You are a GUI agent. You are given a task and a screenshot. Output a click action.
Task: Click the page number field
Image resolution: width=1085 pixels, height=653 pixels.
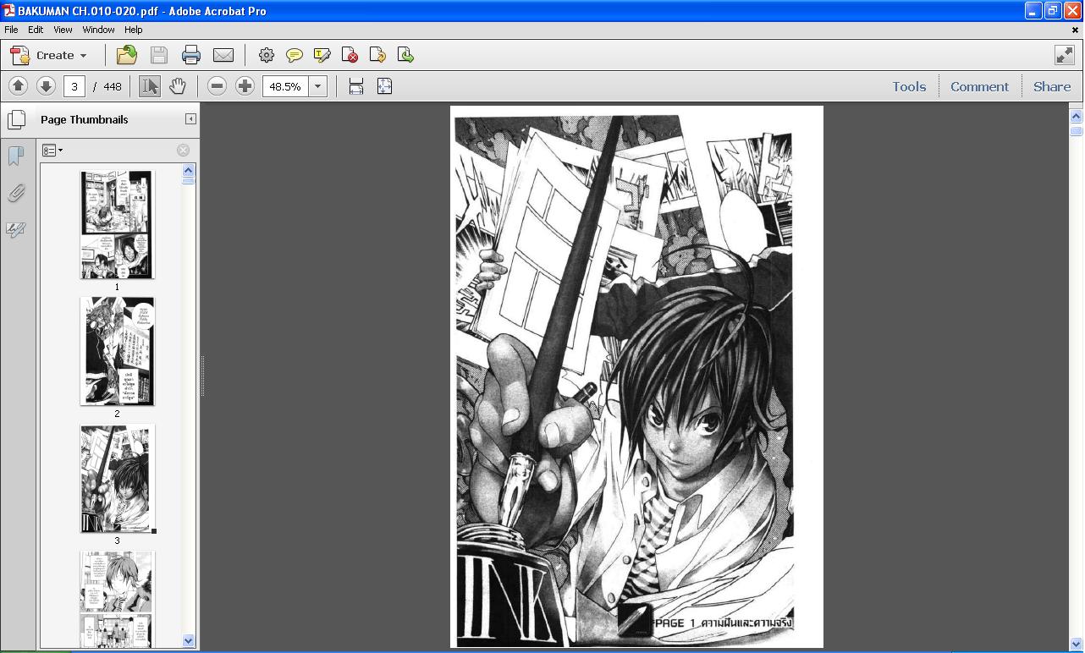pyautogui.click(x=74, y=86)
